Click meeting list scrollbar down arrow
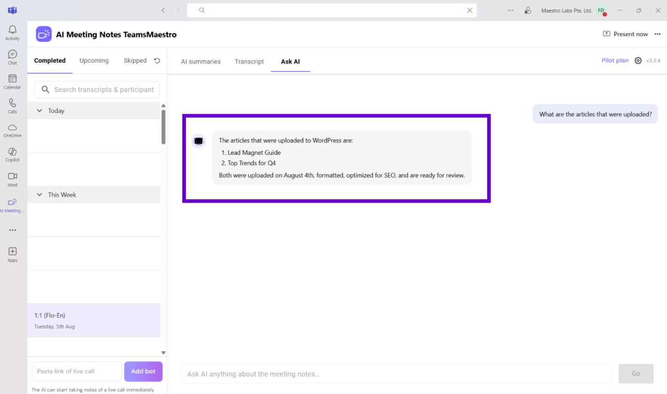 tap(163, 353)
